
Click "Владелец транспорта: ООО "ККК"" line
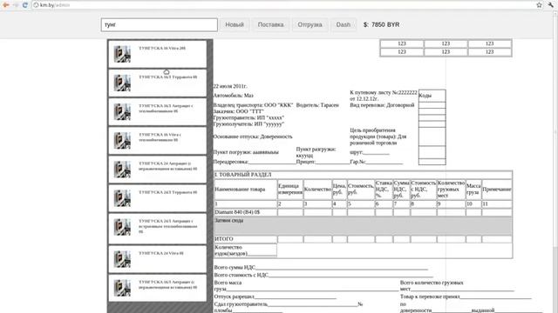pos(253,105)
